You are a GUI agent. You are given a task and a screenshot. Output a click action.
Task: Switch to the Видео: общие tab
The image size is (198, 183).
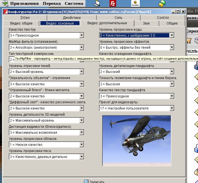pyautogui.click(x=21, y=23)
